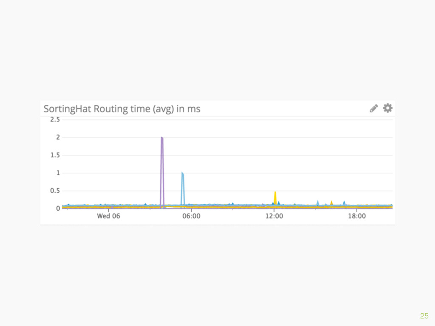
Task: Click the slide number 25
Action: [x=424, y=315]
